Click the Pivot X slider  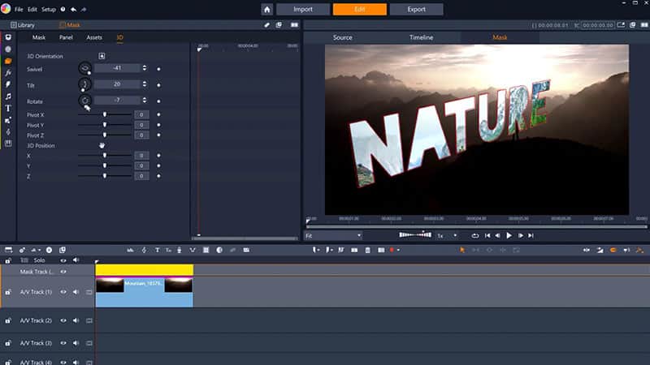[x=105, y=115]
